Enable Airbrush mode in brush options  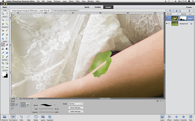28,105
